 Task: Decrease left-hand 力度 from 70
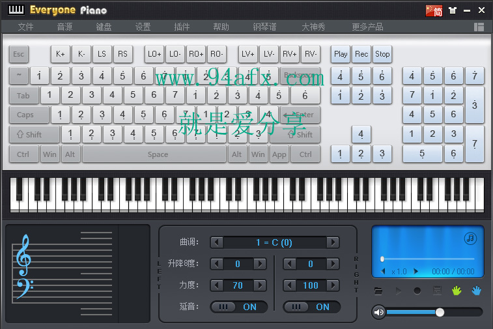216,285
